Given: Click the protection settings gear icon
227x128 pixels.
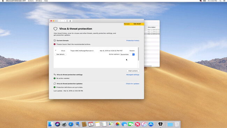Looking at the screenshot, I should [x=54, y=75].
